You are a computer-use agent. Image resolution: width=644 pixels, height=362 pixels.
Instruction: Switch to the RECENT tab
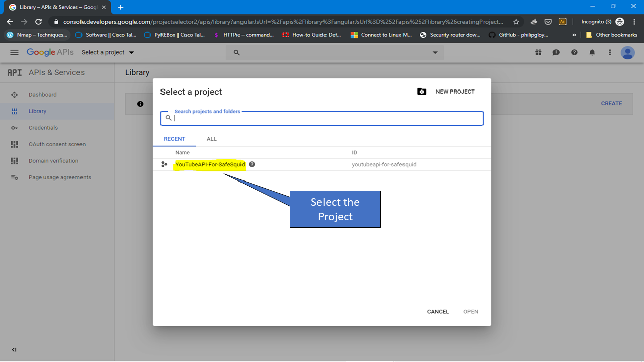[x=175, y=139]
